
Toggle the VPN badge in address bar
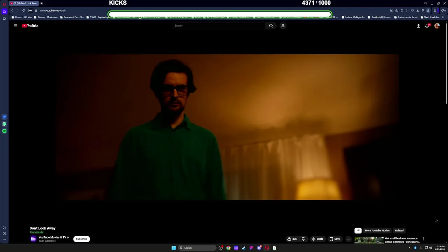[x=30, y=10]
